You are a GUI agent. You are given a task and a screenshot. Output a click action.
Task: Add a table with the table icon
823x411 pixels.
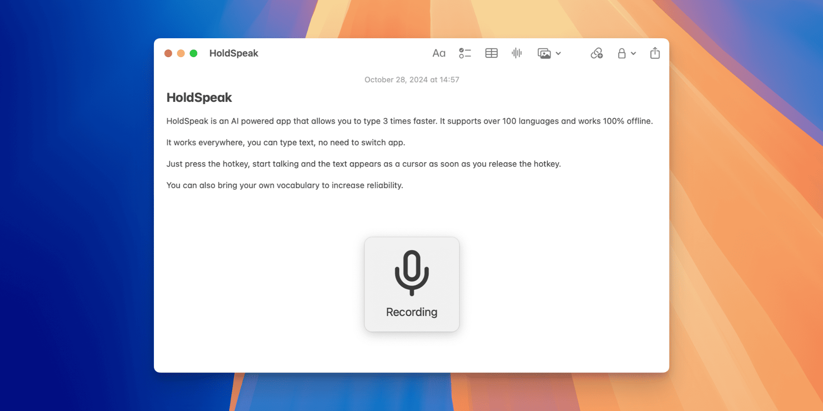tap(491, 53)
